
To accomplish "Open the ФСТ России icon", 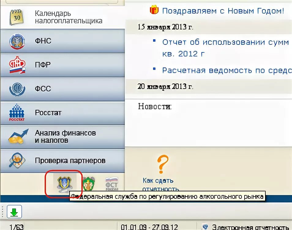I will 112,184.
